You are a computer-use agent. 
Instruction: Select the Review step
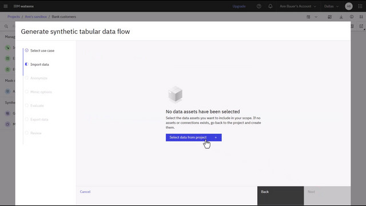coord(33,133)
